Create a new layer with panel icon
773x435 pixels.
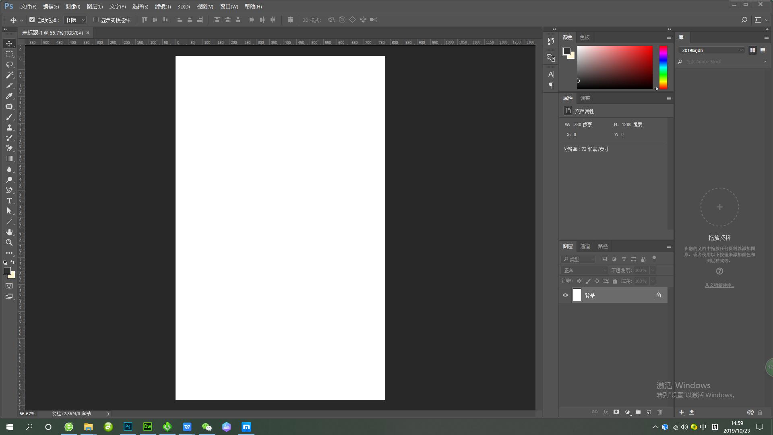pos(649,412)
